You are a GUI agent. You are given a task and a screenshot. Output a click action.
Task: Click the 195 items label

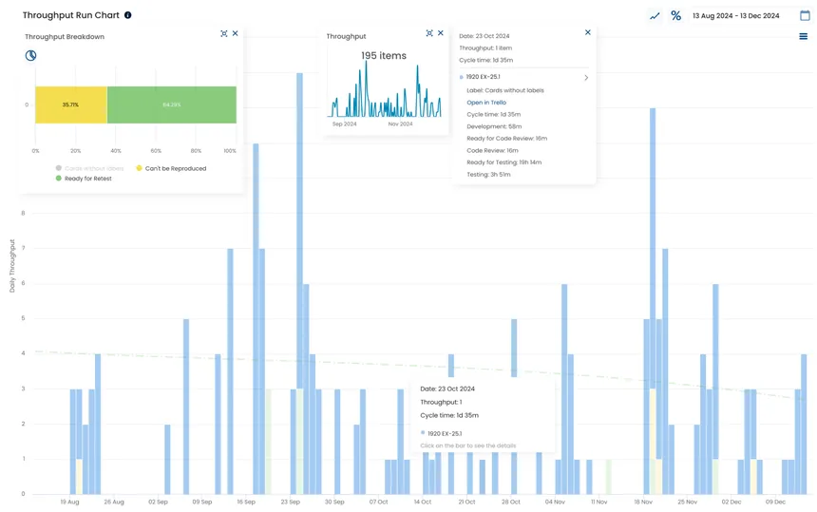[384, 56]
